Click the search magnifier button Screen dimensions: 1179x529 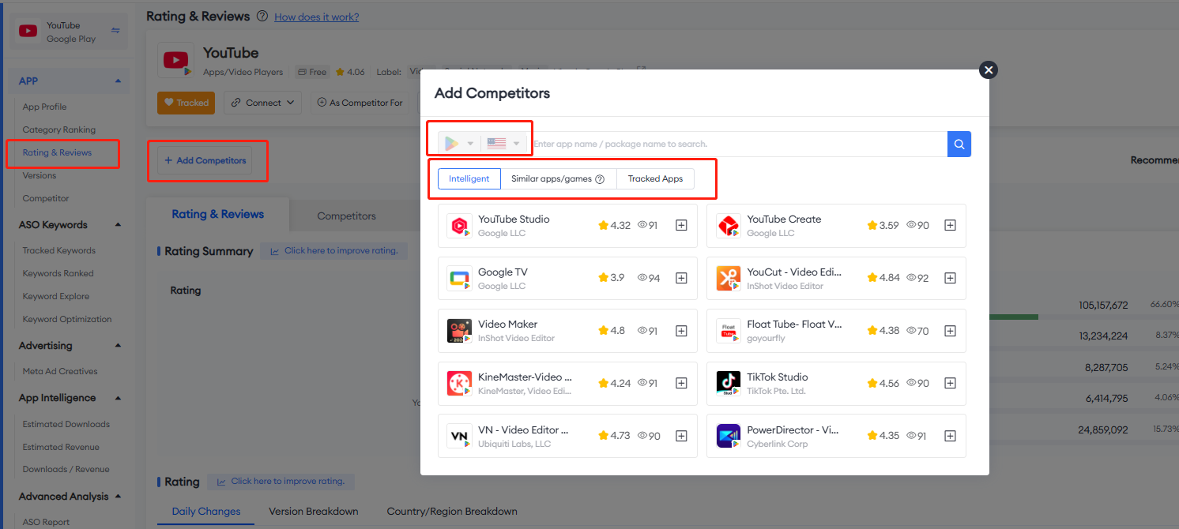coord(959,144)
